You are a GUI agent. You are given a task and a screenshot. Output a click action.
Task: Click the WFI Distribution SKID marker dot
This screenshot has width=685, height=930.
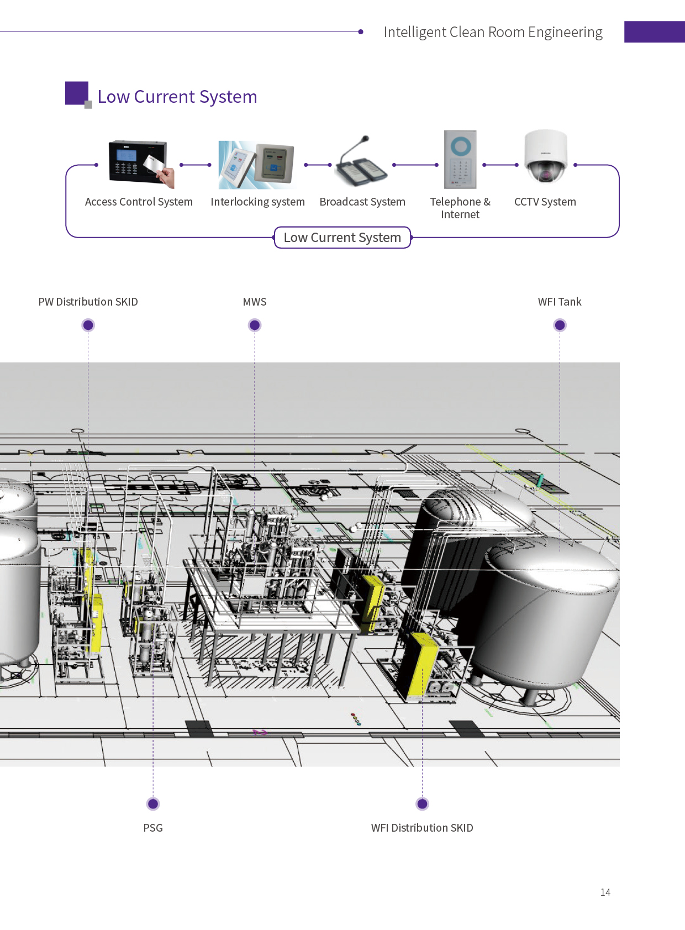click(x=422, y=803)
